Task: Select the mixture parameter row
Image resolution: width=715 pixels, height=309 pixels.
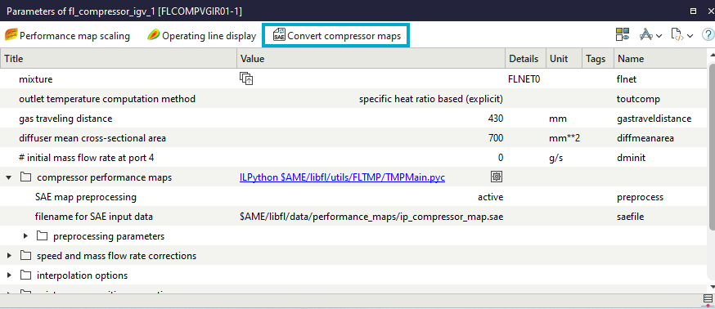Action: pyautogui.click(x=353, y=78)
